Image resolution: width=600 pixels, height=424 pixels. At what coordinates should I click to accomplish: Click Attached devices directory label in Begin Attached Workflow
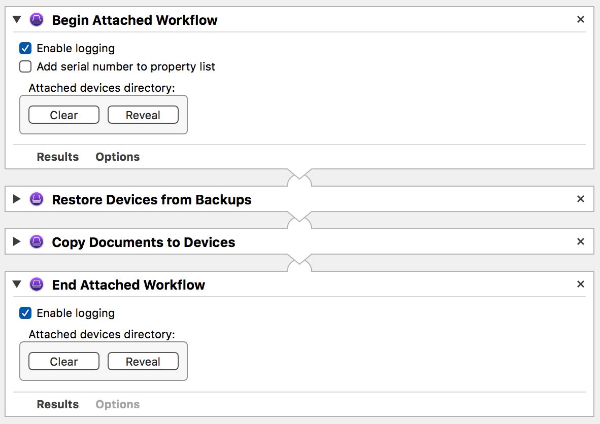click(102, 88)
